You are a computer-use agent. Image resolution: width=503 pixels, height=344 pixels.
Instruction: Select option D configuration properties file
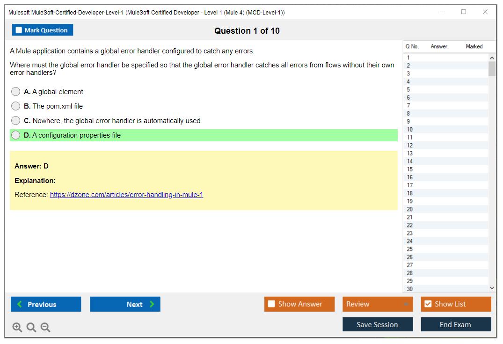click(16, 135)
